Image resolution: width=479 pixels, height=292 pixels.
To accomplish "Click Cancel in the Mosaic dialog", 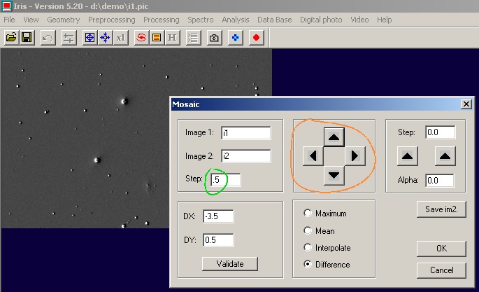I will tap(441, 270).
